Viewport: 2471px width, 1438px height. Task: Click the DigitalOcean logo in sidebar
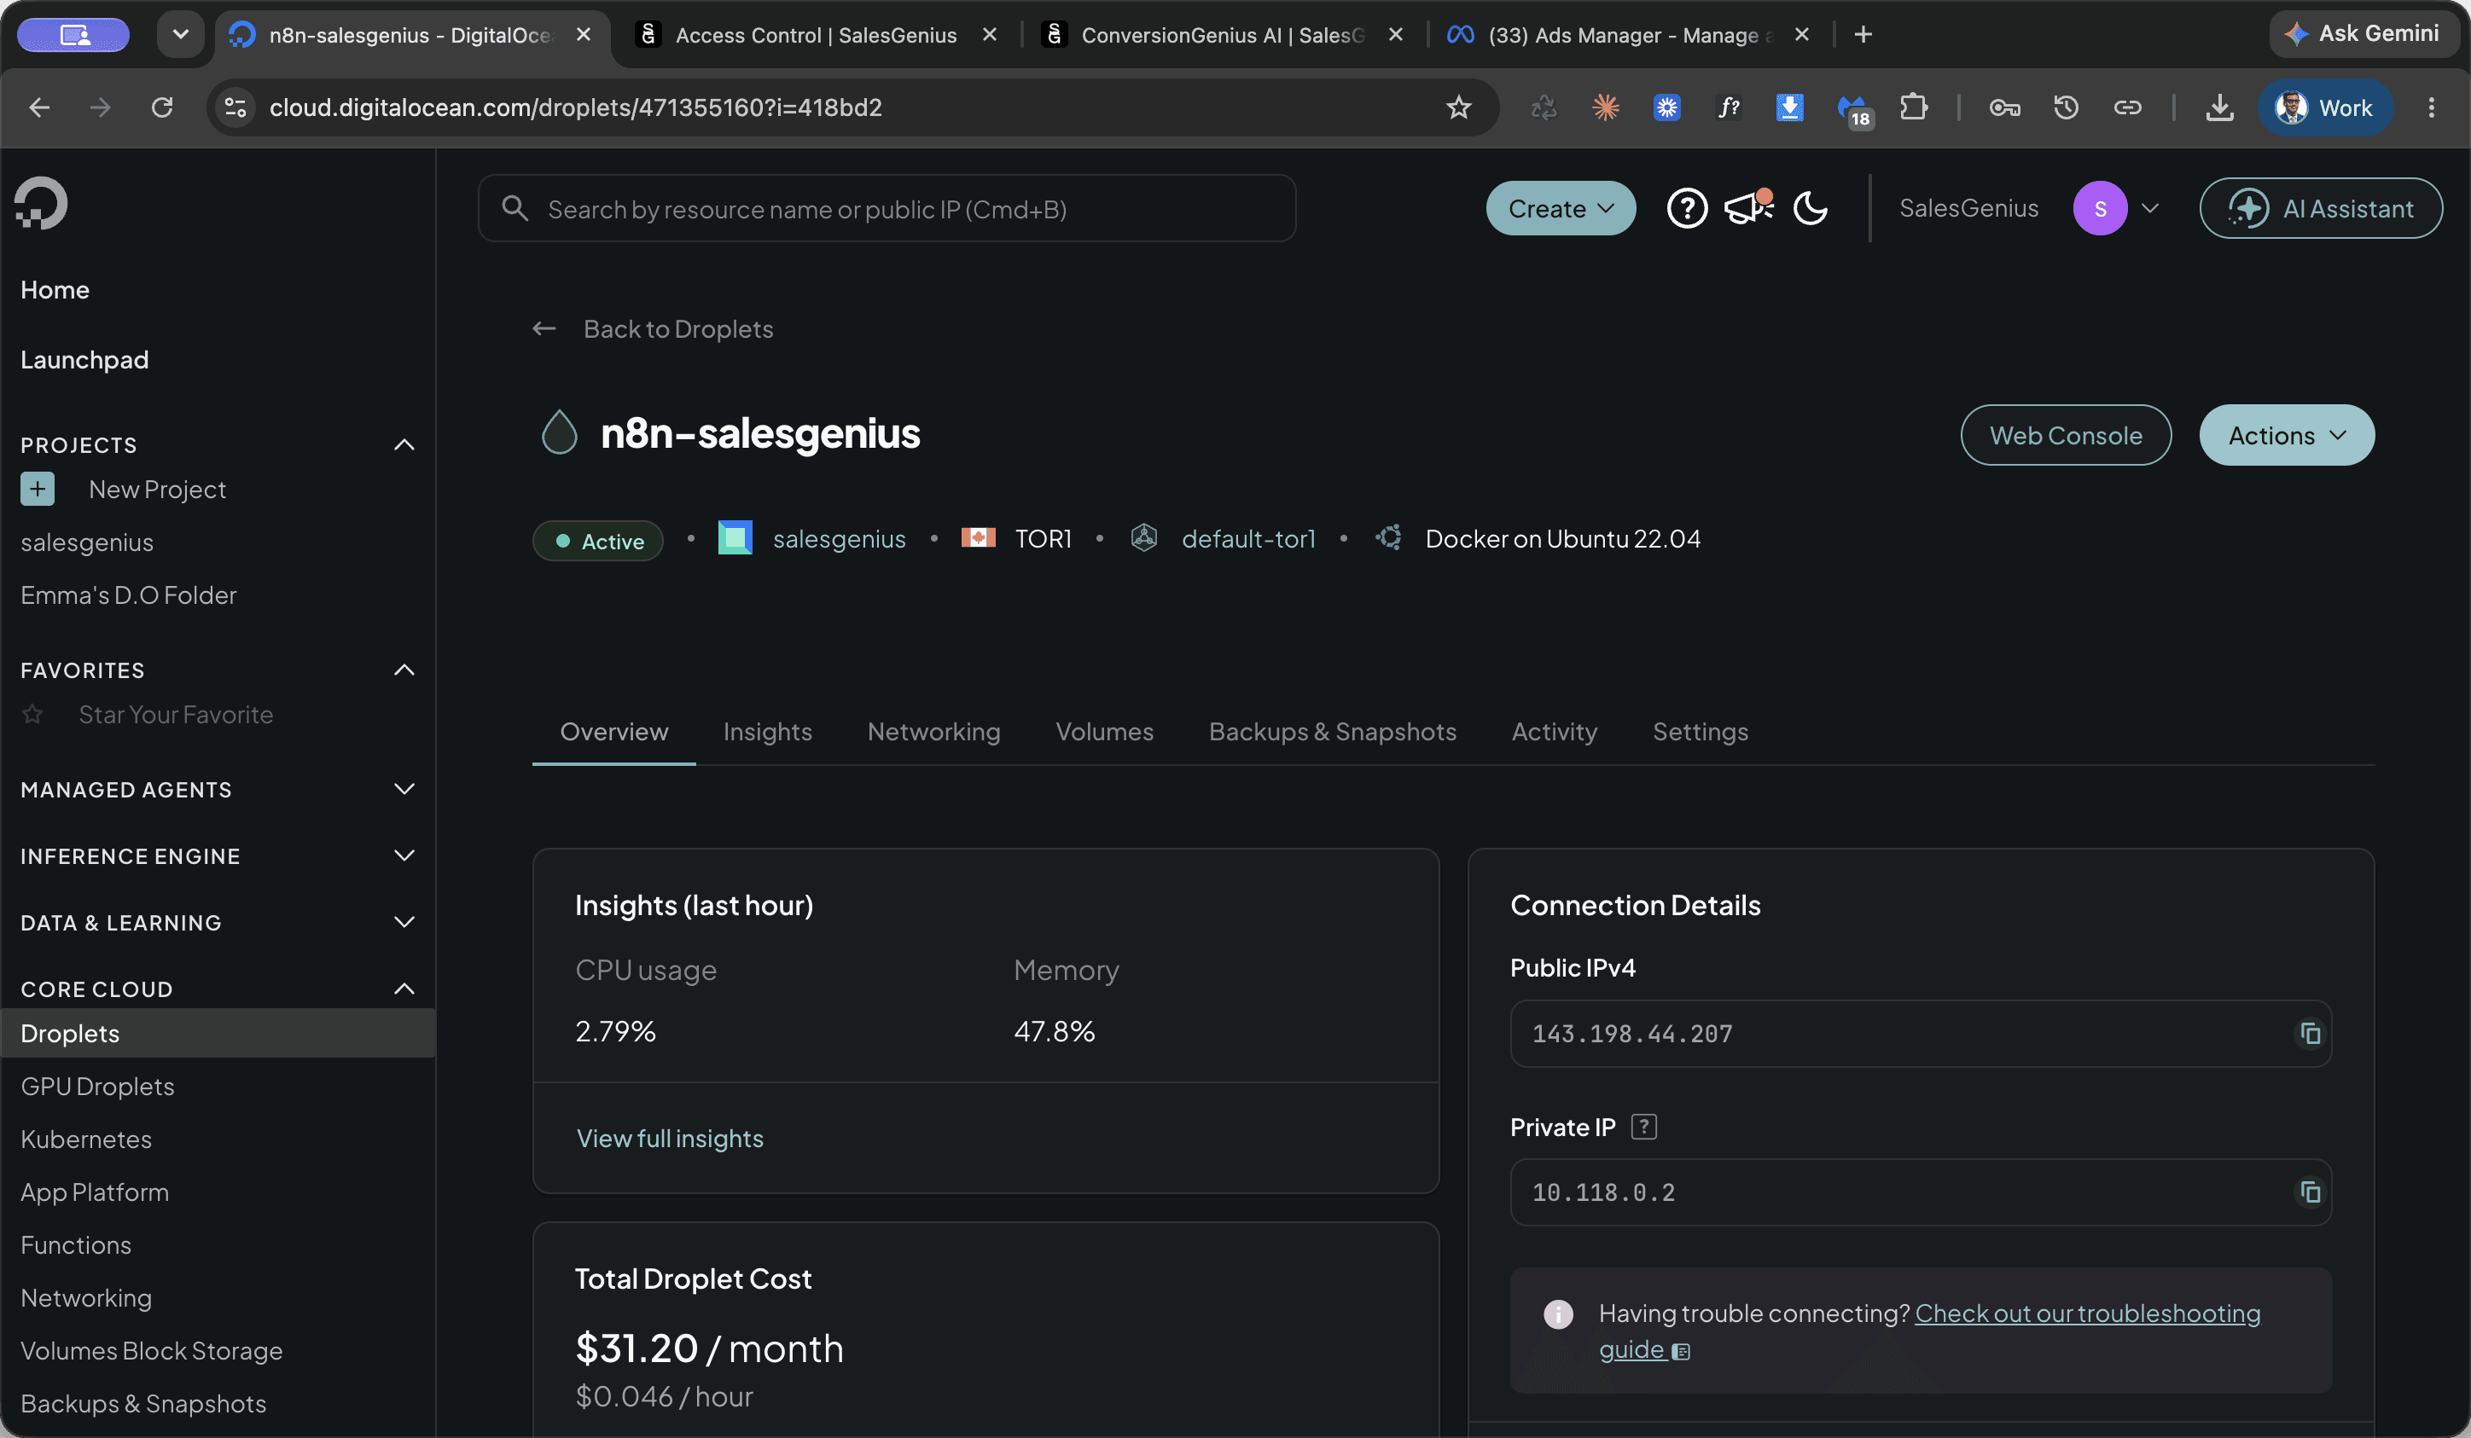point(41,203)
